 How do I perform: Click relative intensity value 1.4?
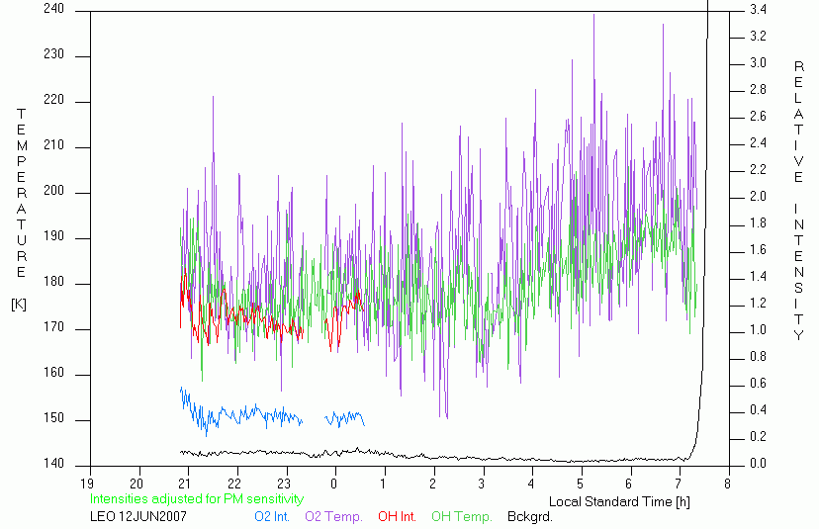pyautogui.click(x=758, y=276)
